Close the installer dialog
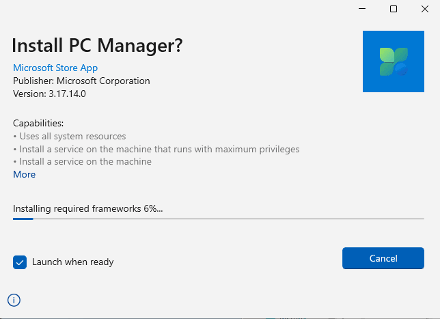This screenshot has width=440, height=319. tap(424, 9)
